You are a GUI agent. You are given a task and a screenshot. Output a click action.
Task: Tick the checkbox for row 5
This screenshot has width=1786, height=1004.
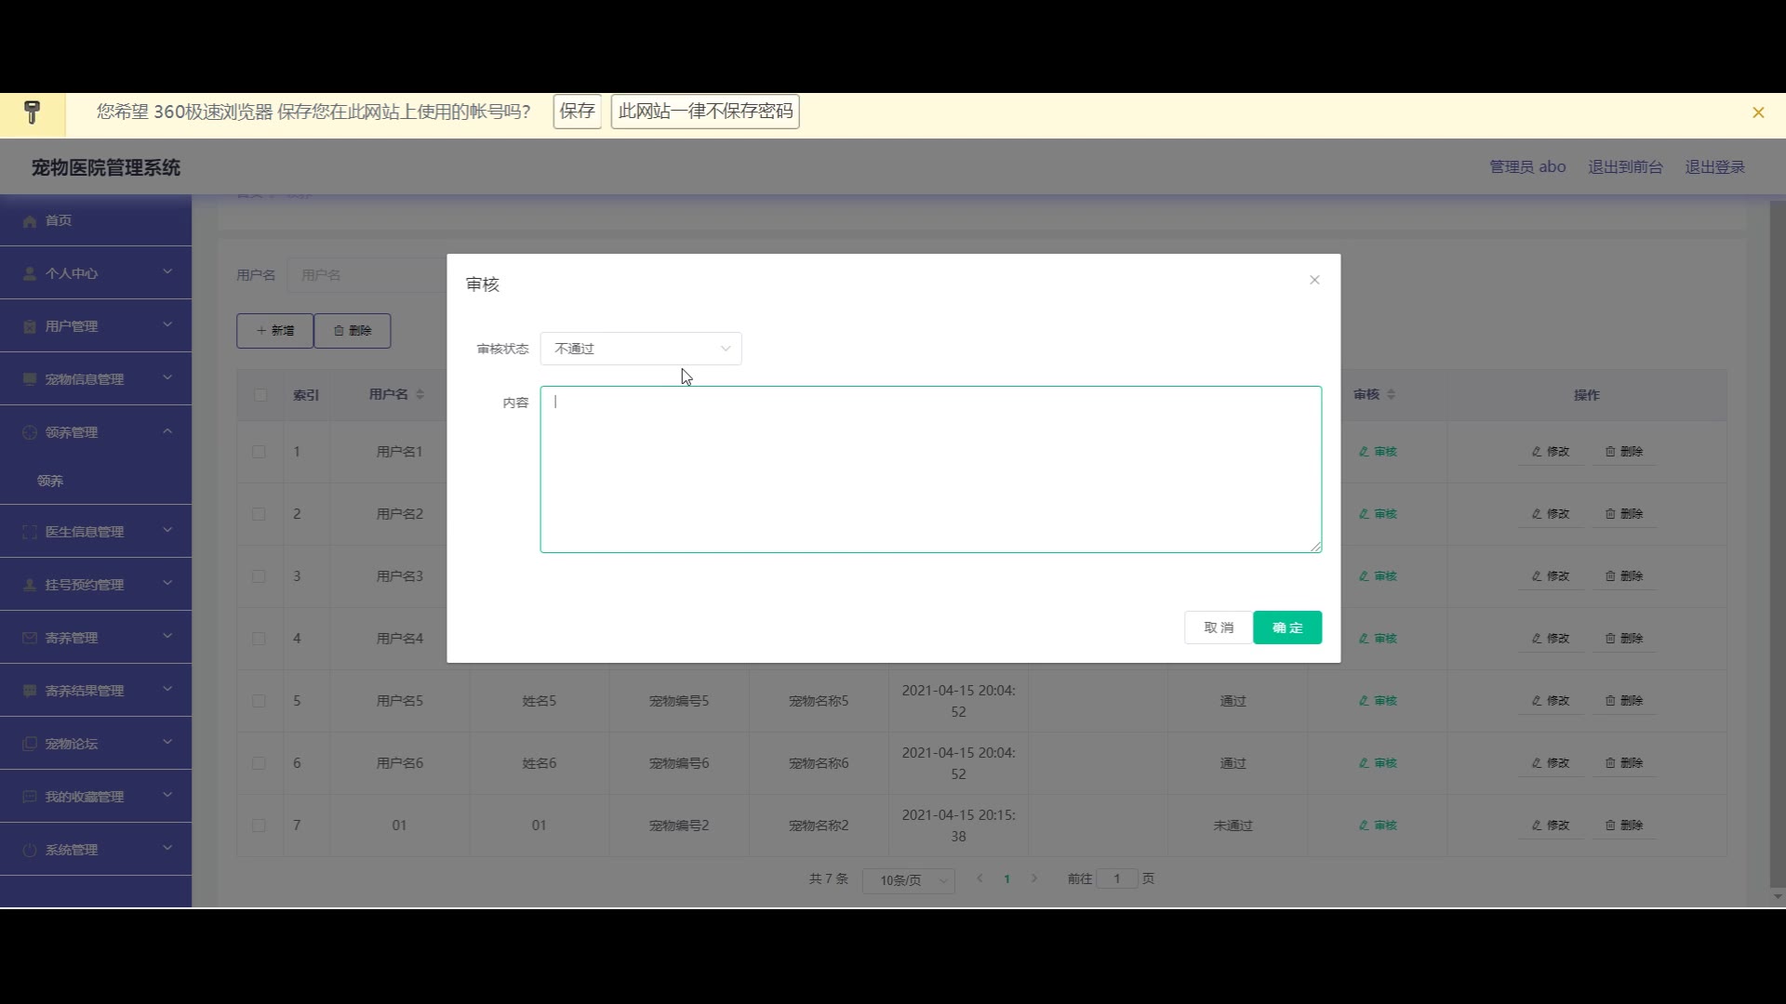259,701
